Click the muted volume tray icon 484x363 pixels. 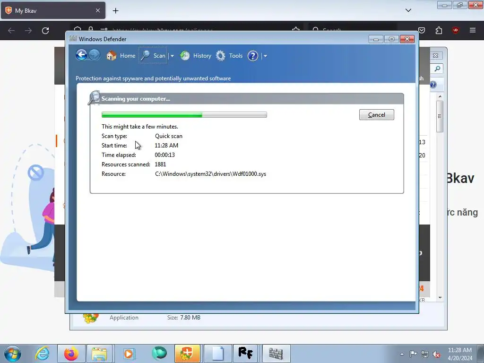436,354
